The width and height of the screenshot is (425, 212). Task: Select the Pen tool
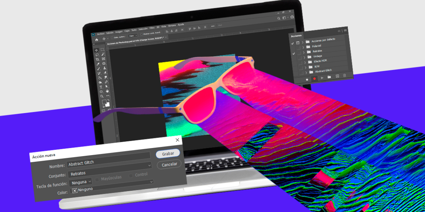[x=106, y=82]
